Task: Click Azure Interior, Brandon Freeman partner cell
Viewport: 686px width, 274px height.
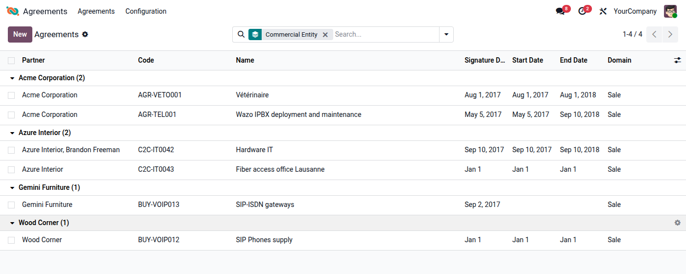Action: [71, 150]
